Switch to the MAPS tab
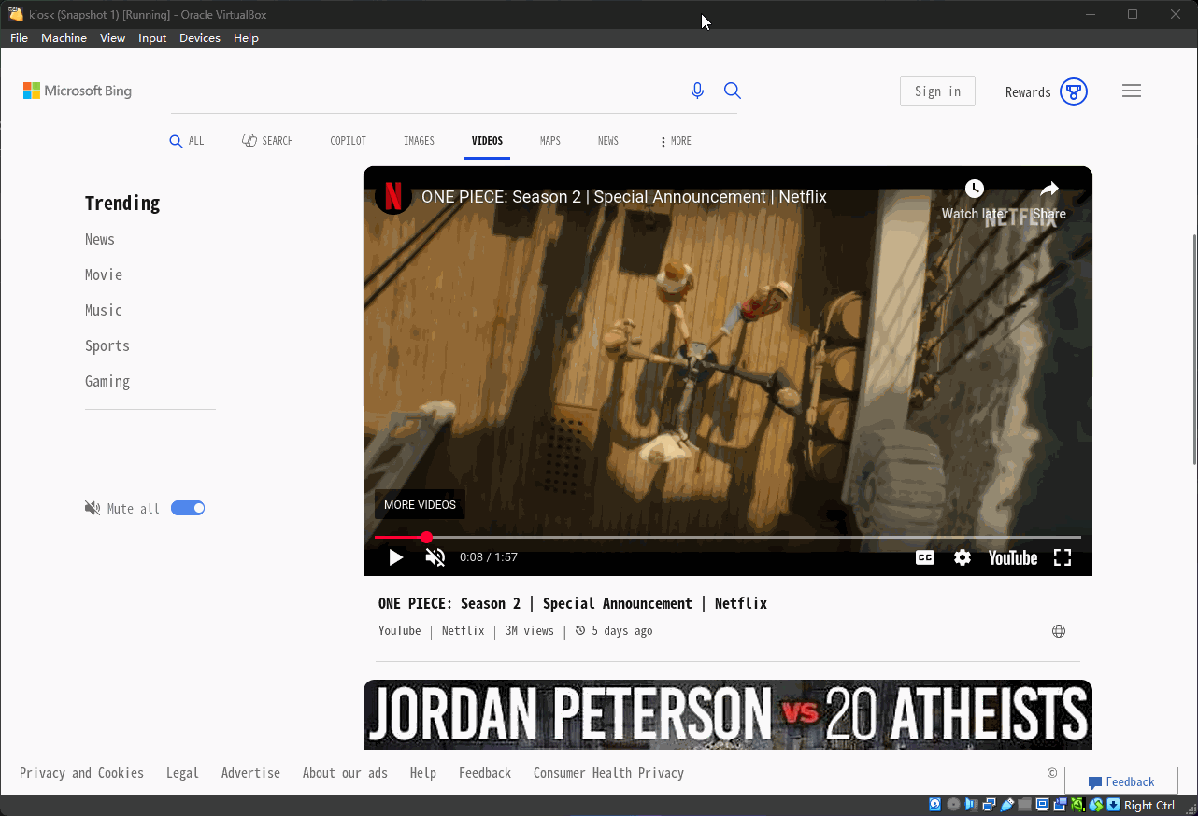The height and width of the screenshot is (816, 1198). pos(550,141)
